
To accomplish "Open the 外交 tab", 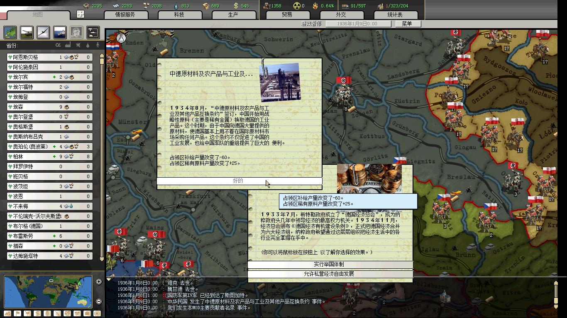I will 341,15.
